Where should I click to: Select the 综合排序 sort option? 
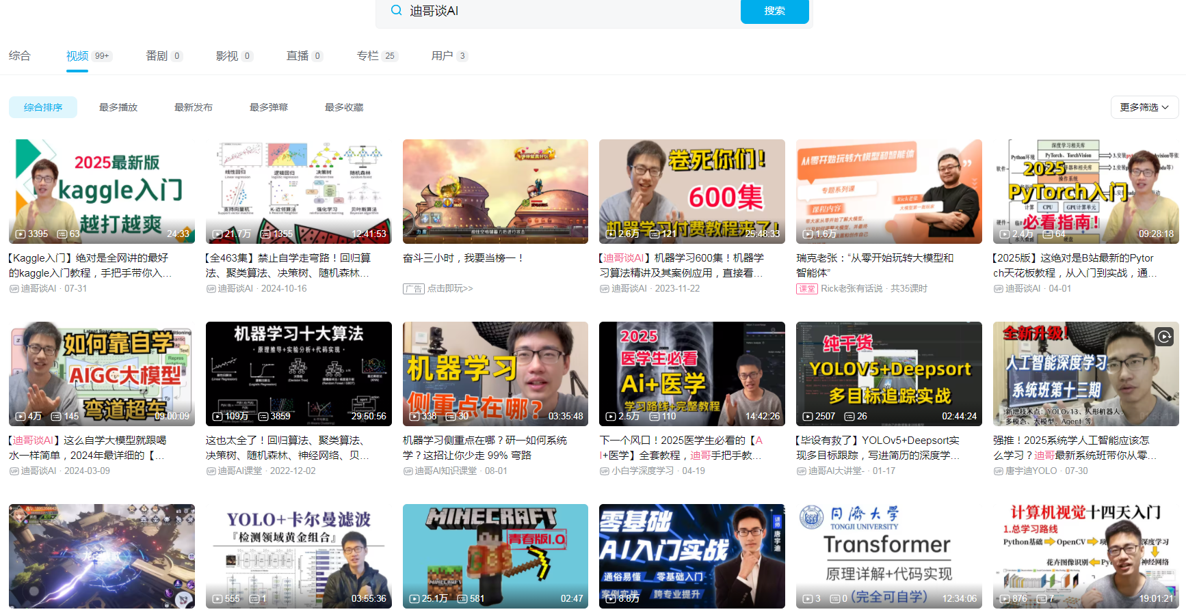[43, 107]
